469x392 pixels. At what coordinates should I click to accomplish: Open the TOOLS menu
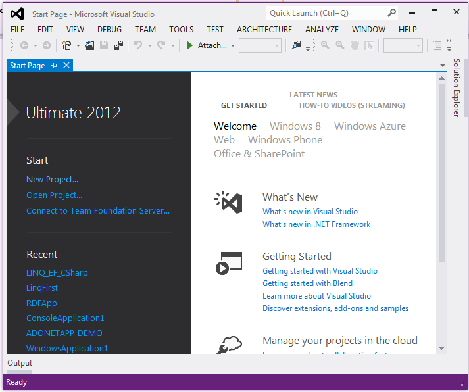(x=182, y=30)
